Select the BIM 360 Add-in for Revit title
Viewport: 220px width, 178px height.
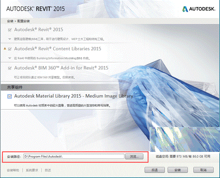pos(61,68)
